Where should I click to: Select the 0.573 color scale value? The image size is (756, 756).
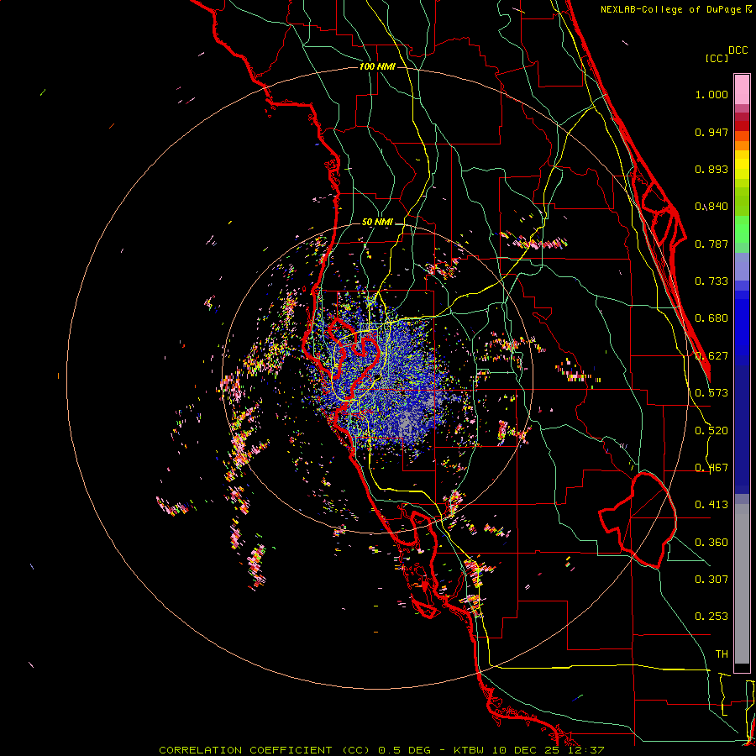tap(711, 393)
